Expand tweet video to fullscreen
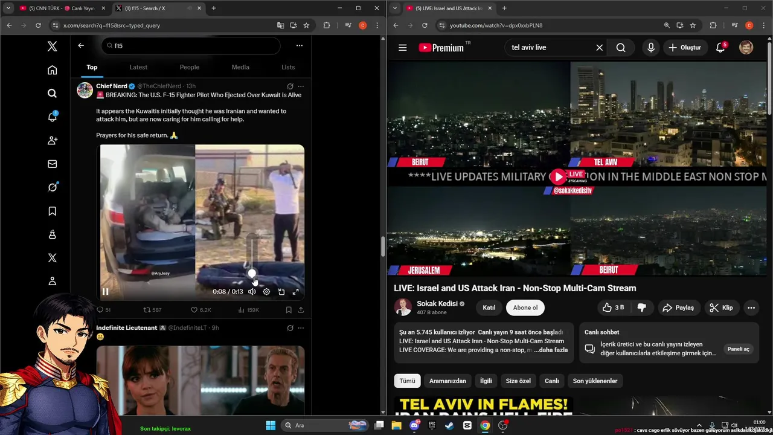The width and height of the screenshot is (773, 435). click(x=295, y=292)
